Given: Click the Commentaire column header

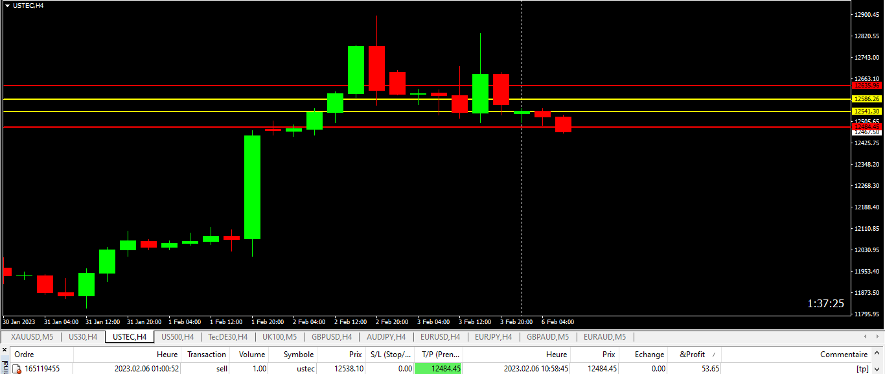Looking at the screenshot, I should tap(796, 355).
